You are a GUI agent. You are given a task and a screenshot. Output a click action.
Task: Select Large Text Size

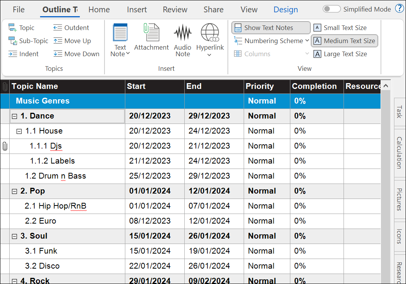340,54
